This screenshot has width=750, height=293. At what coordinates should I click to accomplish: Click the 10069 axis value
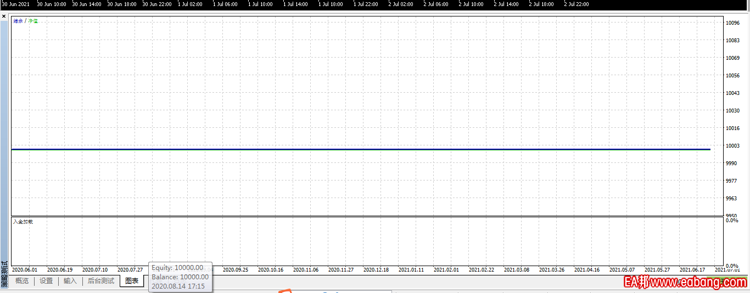(733, 58)
